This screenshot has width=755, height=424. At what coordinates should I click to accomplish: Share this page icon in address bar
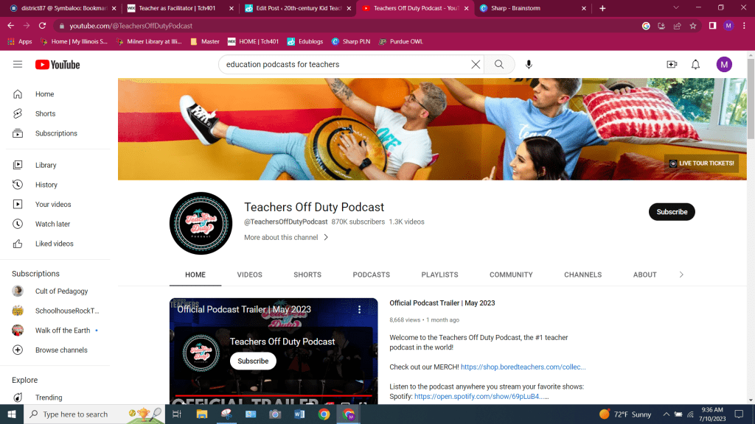(x=677, y=26)
